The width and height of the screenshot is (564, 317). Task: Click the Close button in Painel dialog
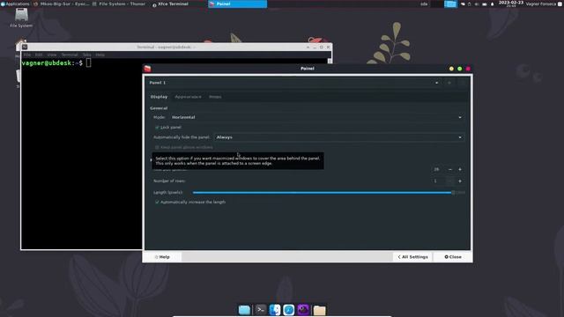pyautogui.click(x=453, y=257)
